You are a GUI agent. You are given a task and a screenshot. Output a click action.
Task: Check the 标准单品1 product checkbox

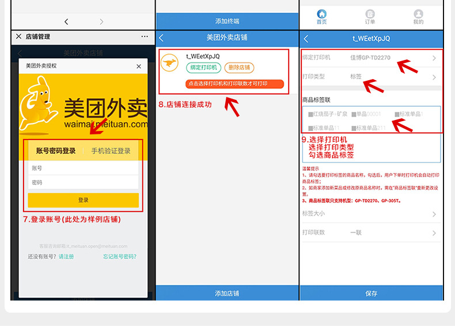397,114
